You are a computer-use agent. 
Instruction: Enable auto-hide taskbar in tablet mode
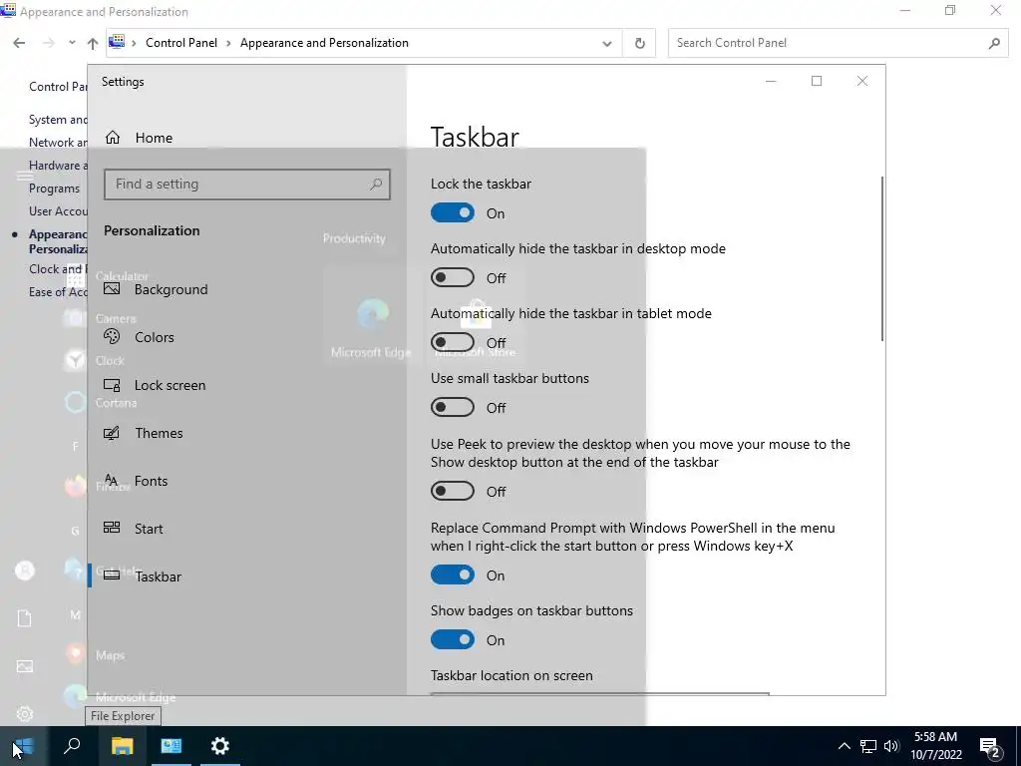452,343
